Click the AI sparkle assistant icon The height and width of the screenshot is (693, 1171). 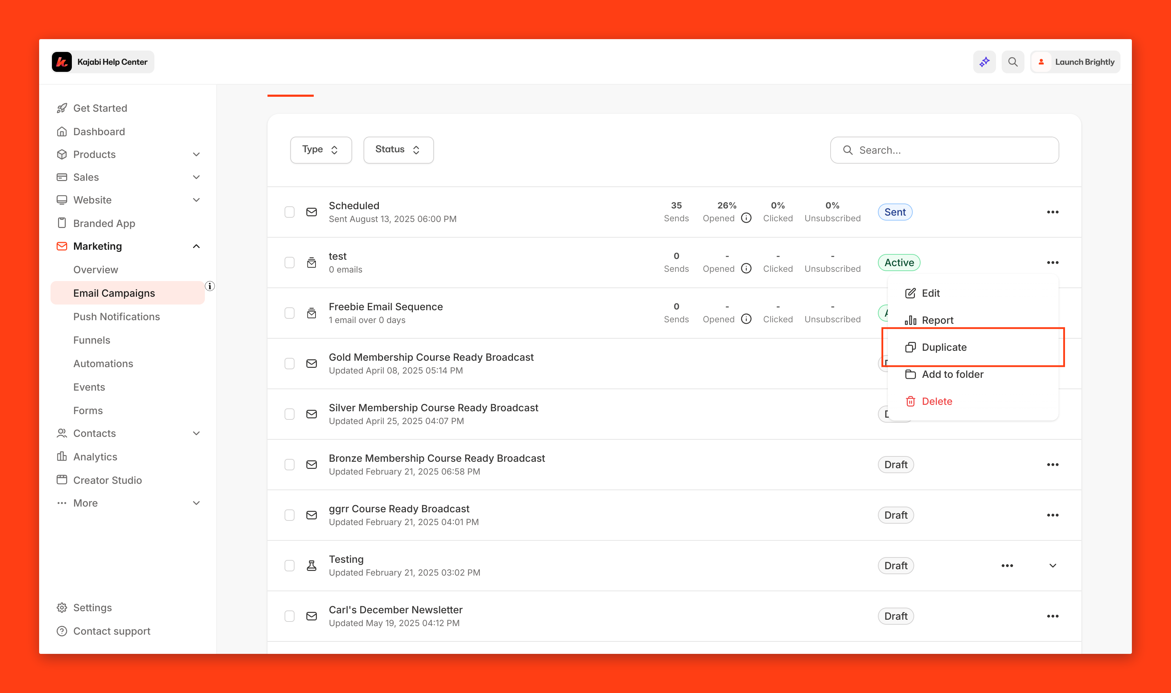click(984, 62)
